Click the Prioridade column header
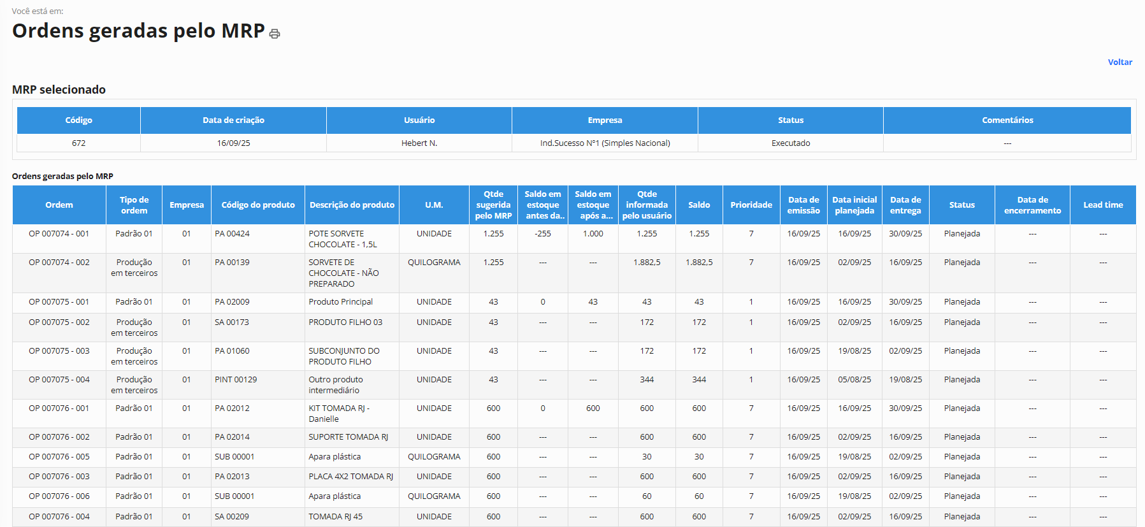This screenshot has width=1145, height=527. [751, 205]
